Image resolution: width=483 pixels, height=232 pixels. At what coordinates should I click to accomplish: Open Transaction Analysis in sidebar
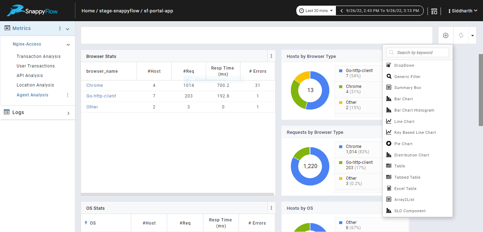coord(39,56)
